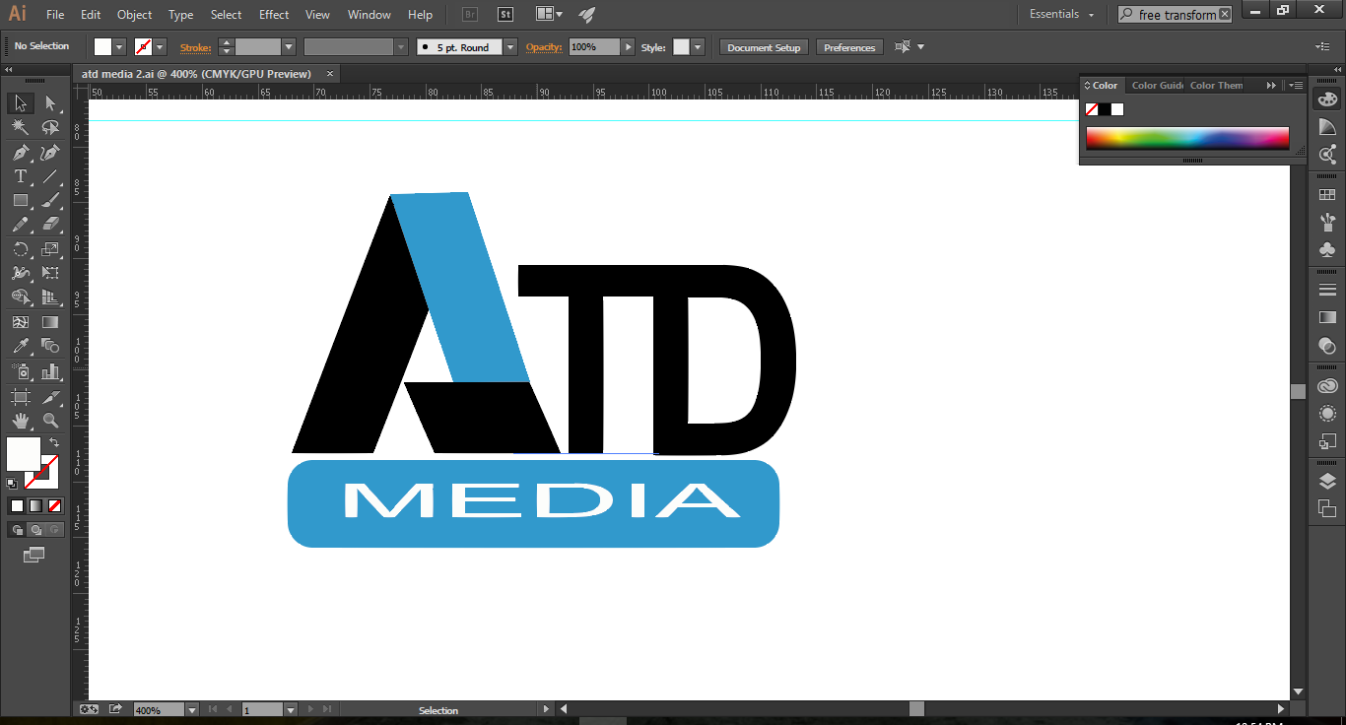Swap the fill and stroke colors
The height and width of the screenshot is (725, 1346).
(55, 442)
